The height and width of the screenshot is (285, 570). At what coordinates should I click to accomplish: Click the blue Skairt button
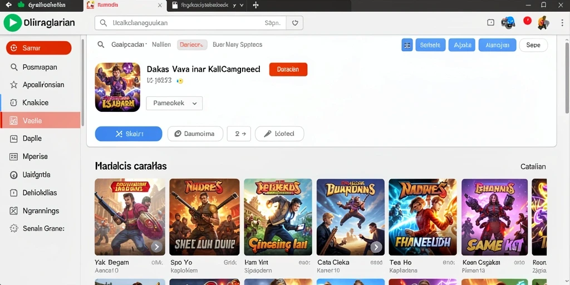[x=129, y=134]
